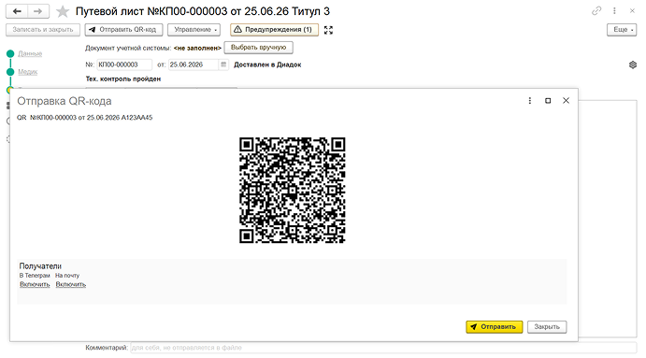This screenshot has height=358, width=646.
Task: Enable sending via Telegram link
Action: (35, 284)
